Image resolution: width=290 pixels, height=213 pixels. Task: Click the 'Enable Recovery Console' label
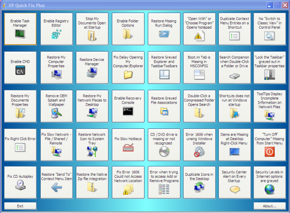128,100
